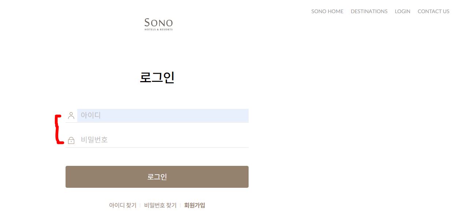Click the underline beneath the 비밀번호 field
The width and height of the screenshot is (454, 217).
click(157, 147)
